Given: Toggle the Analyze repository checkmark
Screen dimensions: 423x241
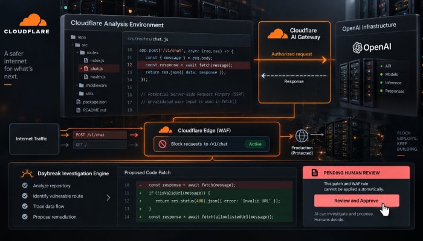Looking at the screenshot, I should (25, 186).
